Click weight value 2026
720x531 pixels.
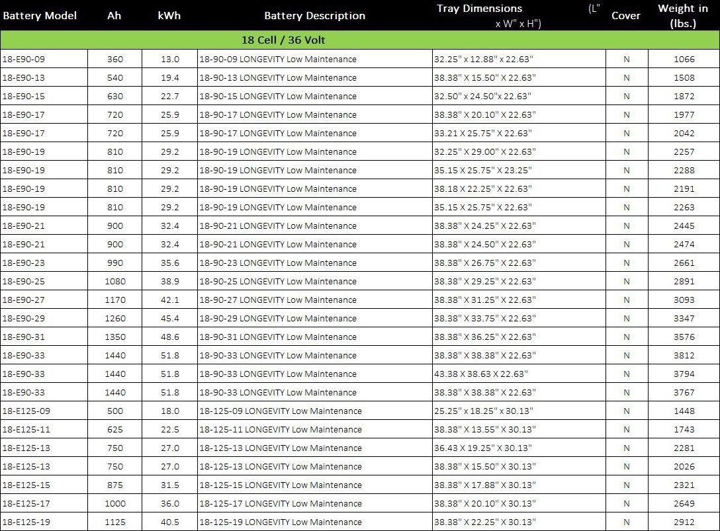(x=684, y=466)
